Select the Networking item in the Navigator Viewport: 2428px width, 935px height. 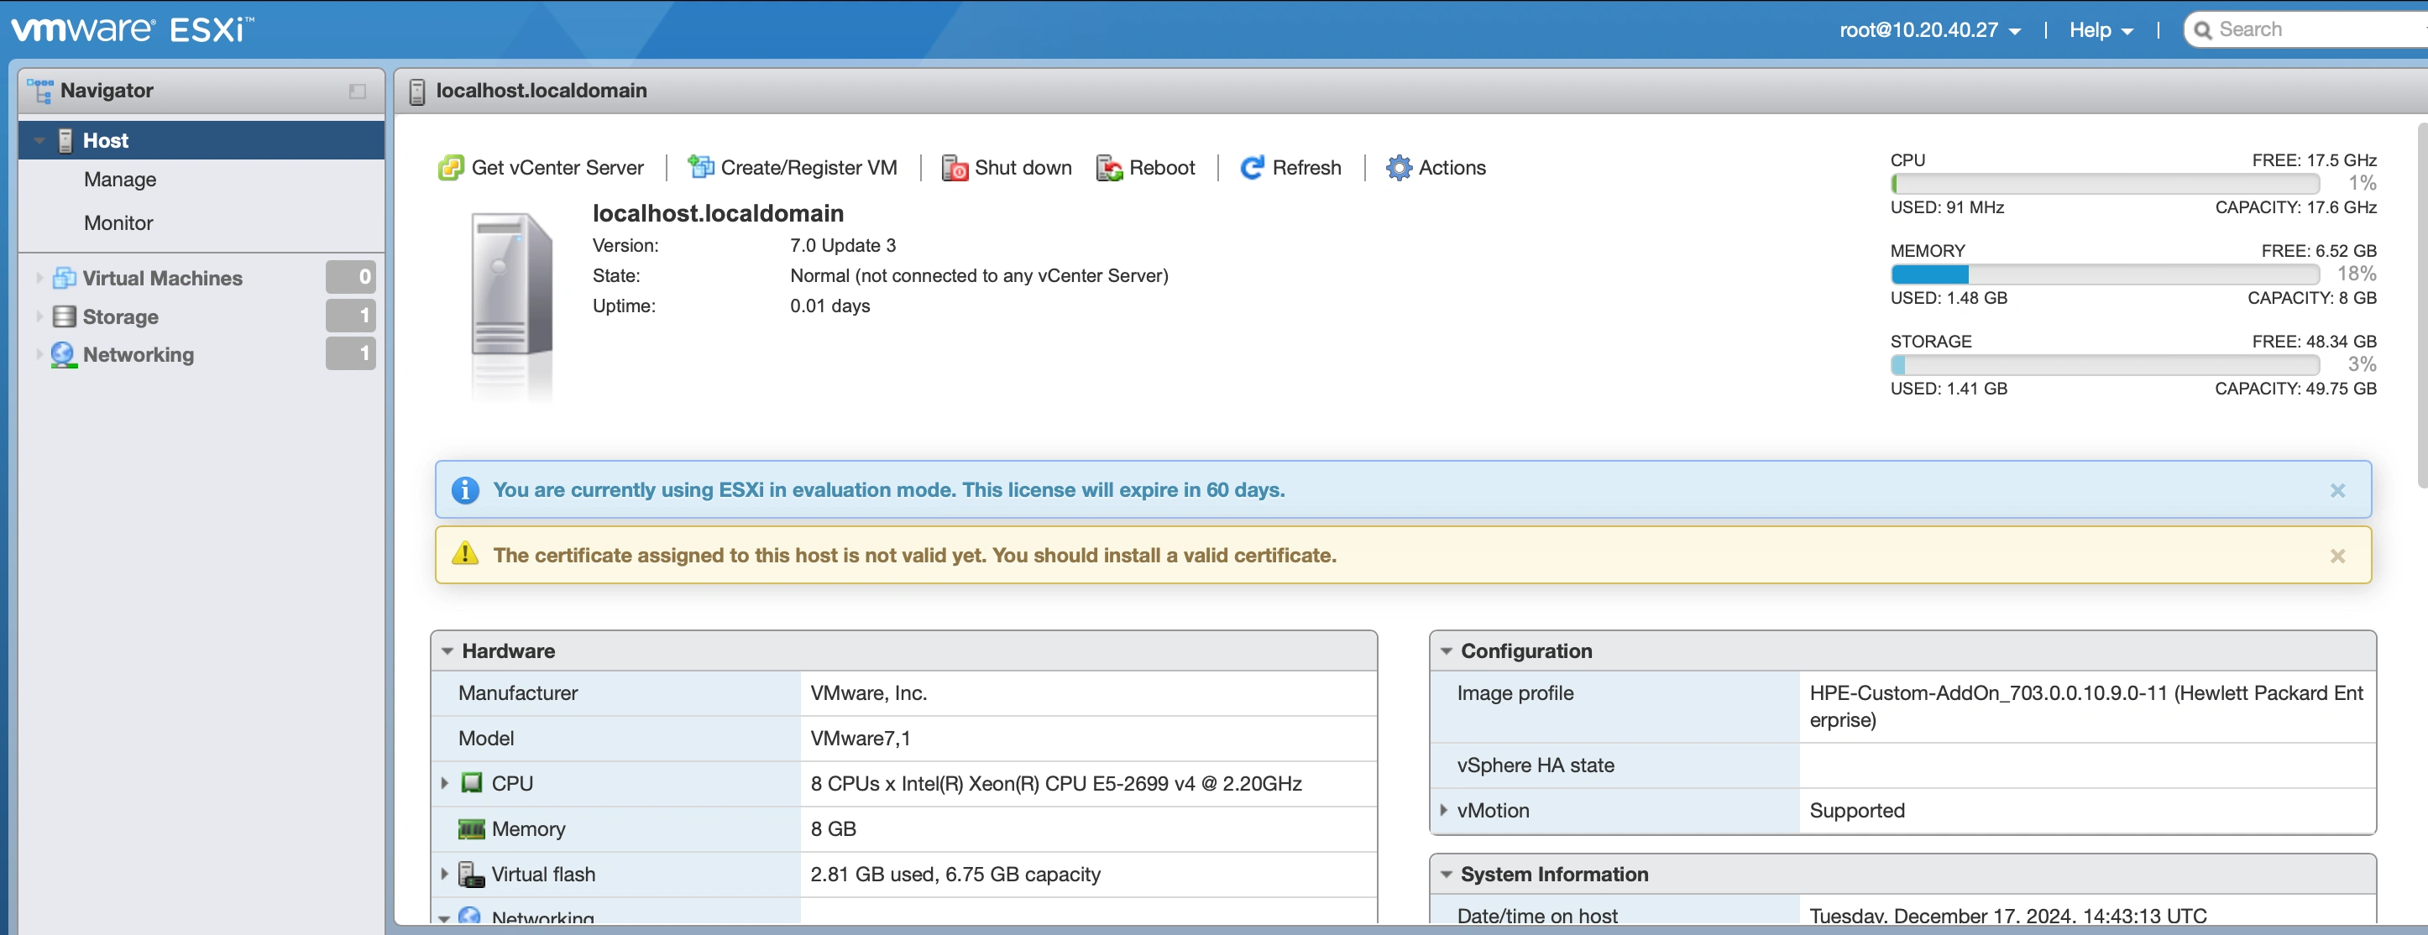click(x=136, y=353)
